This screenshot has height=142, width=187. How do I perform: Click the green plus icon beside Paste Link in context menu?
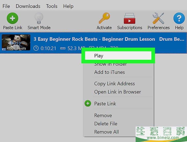[88, 104]
